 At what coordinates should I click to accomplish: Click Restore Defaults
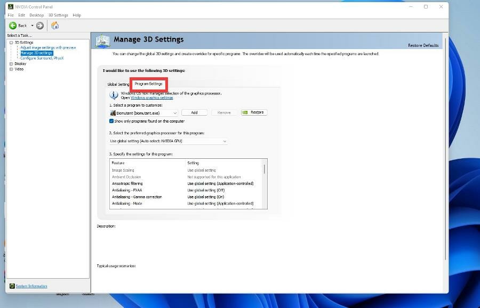pyautogui.click(x=423, y=45)
